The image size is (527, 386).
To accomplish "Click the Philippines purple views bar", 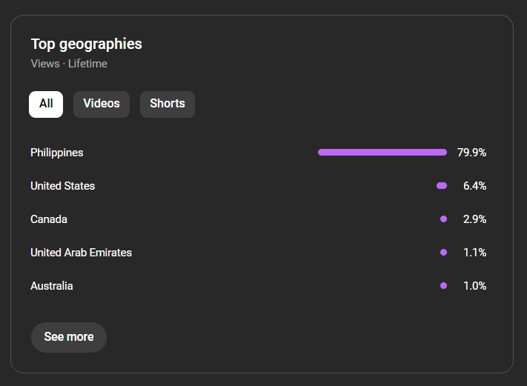I will 382,152.
